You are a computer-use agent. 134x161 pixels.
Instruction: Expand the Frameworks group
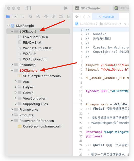pyautogui.click(x=12, y=109)
